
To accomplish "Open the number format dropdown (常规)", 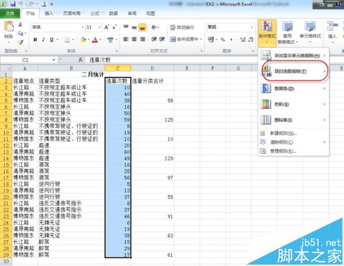I will click(x=252, y=27).
